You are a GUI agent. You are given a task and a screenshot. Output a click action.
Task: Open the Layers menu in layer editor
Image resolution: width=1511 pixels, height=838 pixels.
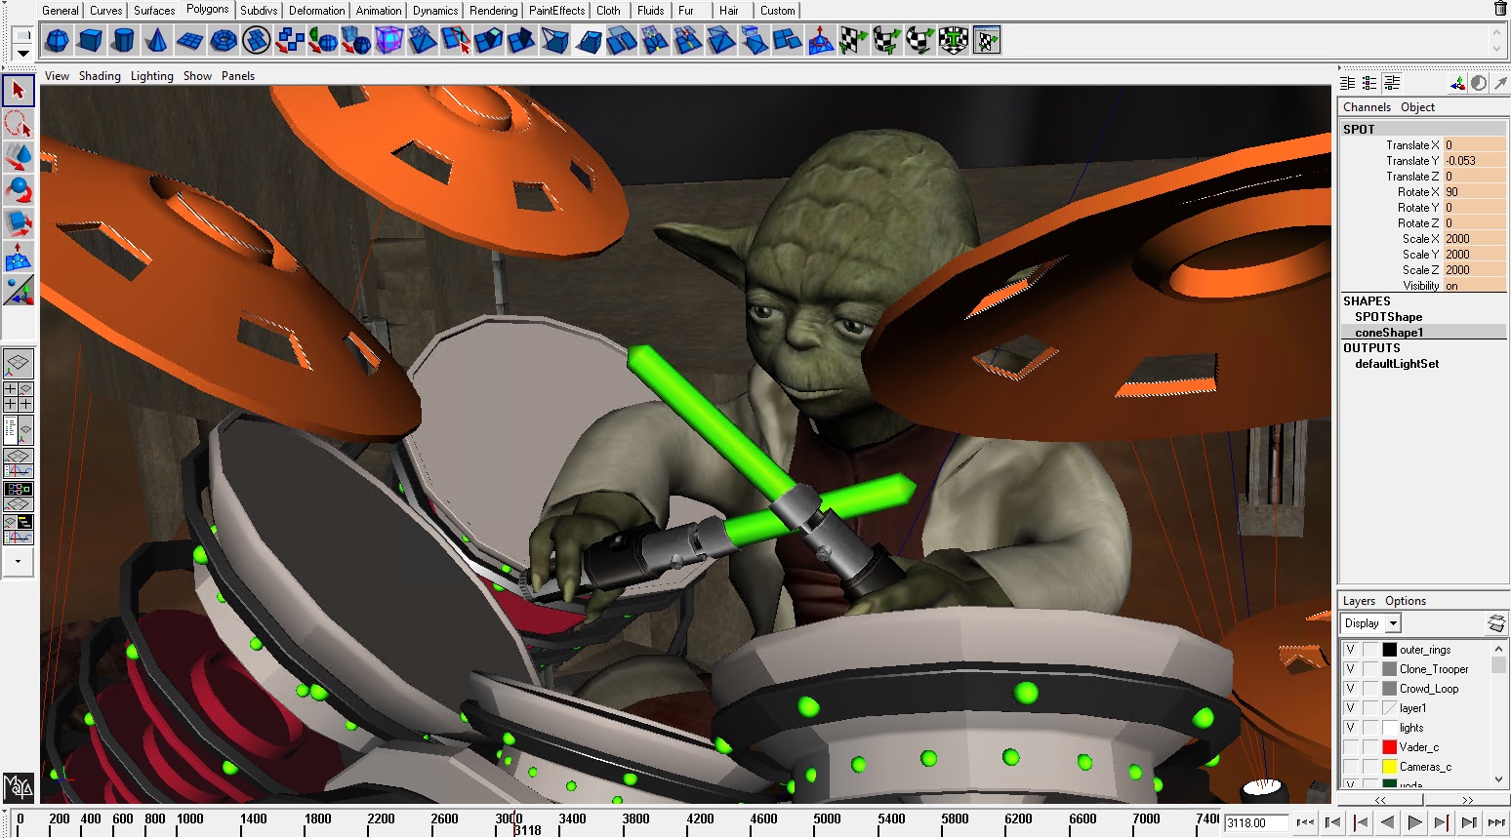1359,601
